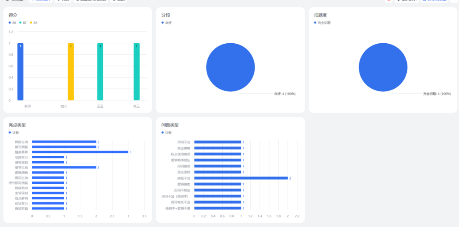This screenshot has height=227, width=459.
Task: Toggle the 计数 legend in 问题类型 chart
Action: tap(167, 133)
